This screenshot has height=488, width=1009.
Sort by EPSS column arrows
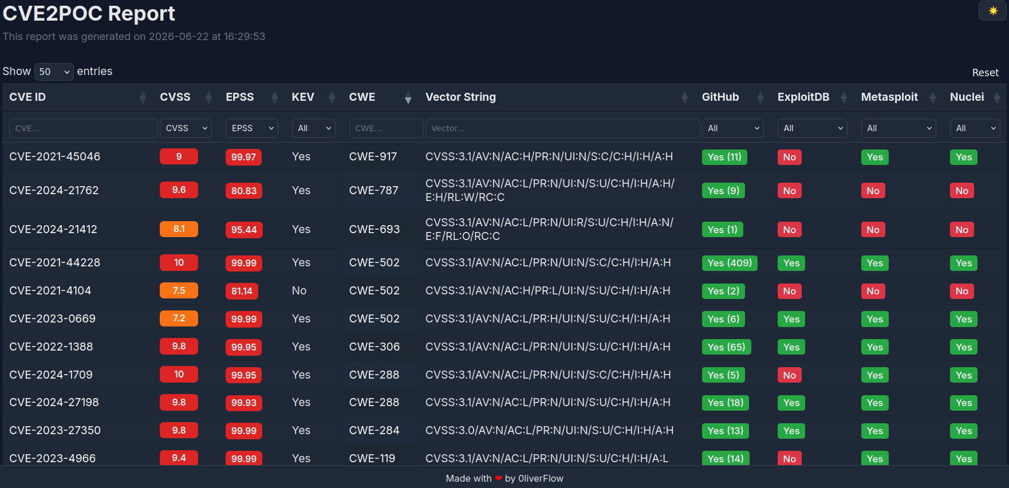pyautogui.click(x=274, y=98)
